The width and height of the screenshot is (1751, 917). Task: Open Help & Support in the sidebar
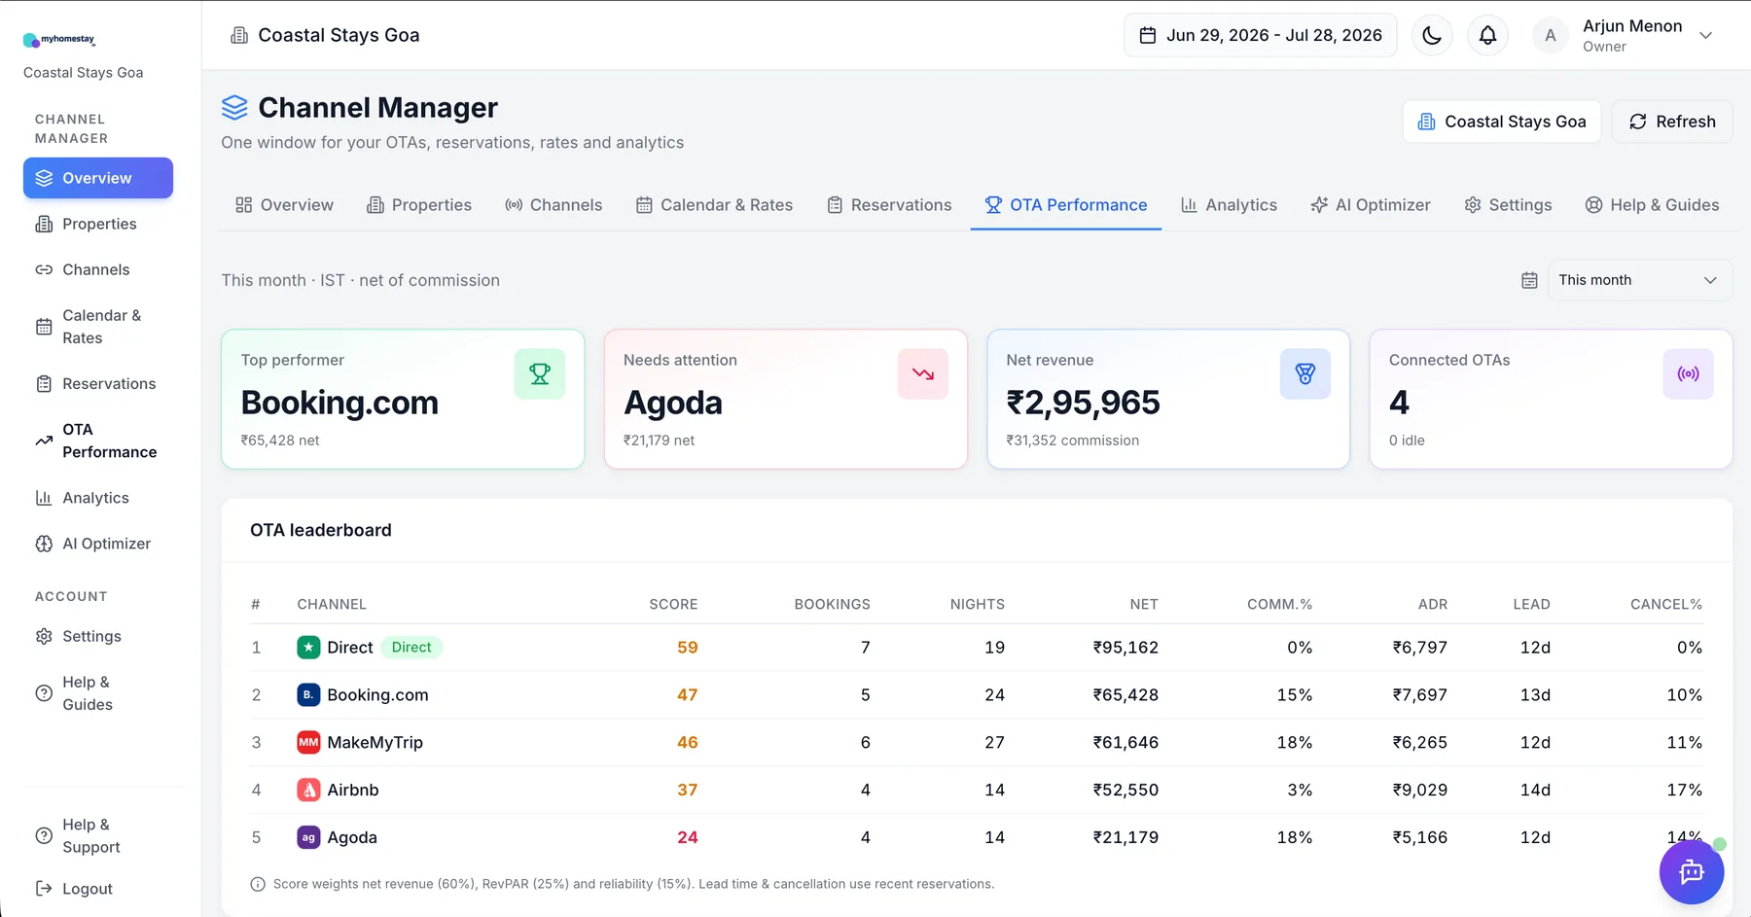pos(98,835)
